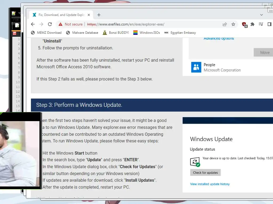Click the webcam overlay thumbnail

click(x=20, y=154)
